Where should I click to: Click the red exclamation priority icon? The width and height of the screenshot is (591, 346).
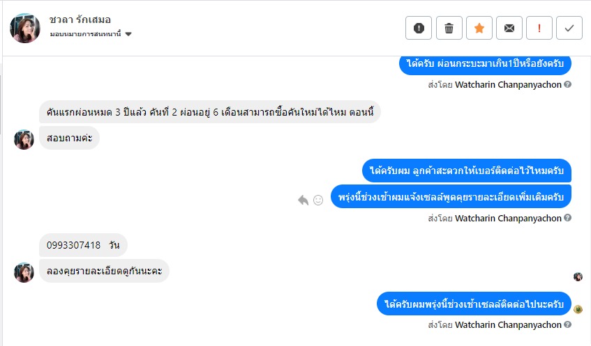point(539,28)
